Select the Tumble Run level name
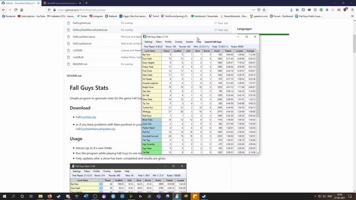The width and height of the screenshot is (356, 200). coord(152,108)
